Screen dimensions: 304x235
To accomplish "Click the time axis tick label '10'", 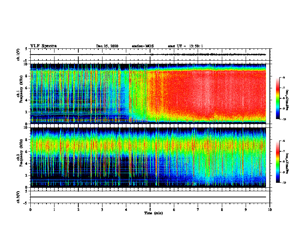I will pyautogui.click(x=270, y=210).
